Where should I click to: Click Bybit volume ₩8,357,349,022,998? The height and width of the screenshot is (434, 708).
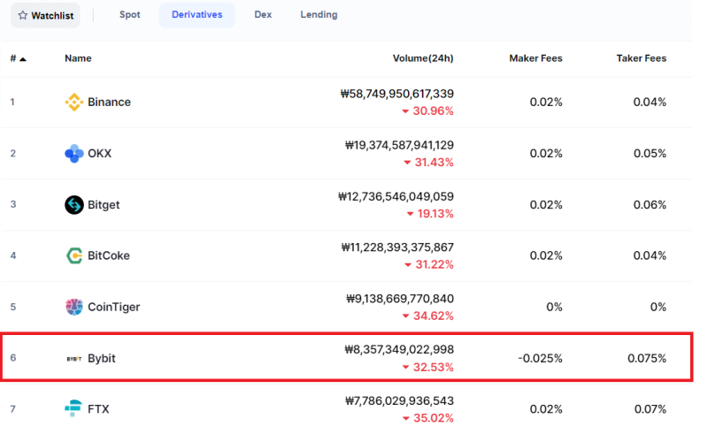pyautogui.click(x=399, y=350)
